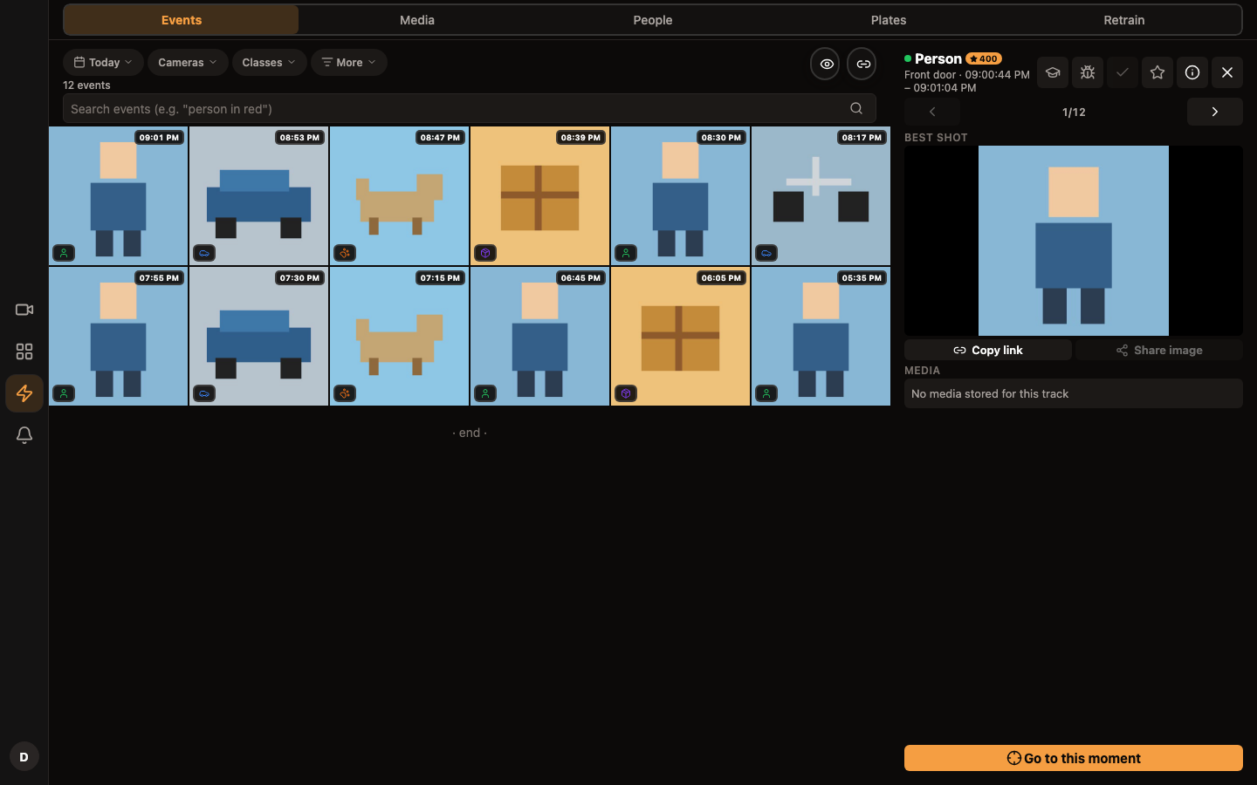The width and height of the screenshot is (1257, 785).
Task: Open the user avatar D
Action: pos(24,756)
